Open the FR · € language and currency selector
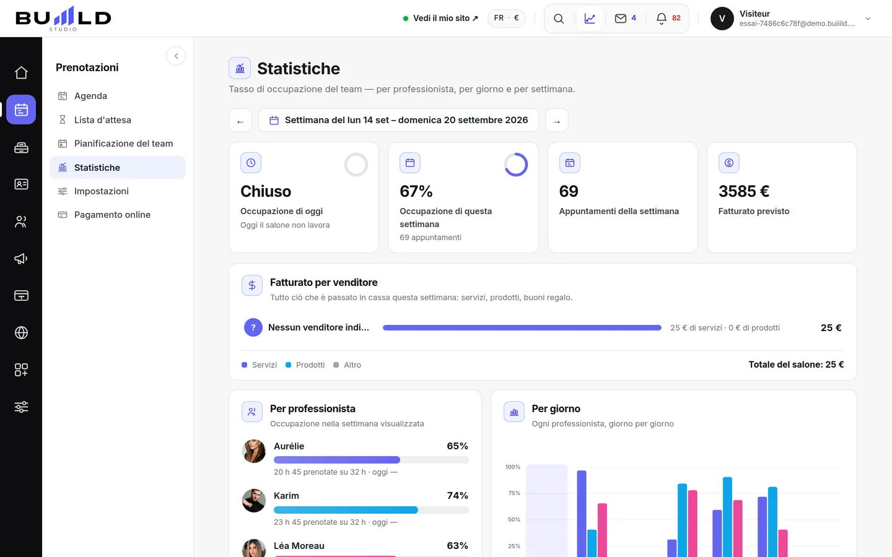This screenshot has height=557, width=892. [507, 19]
